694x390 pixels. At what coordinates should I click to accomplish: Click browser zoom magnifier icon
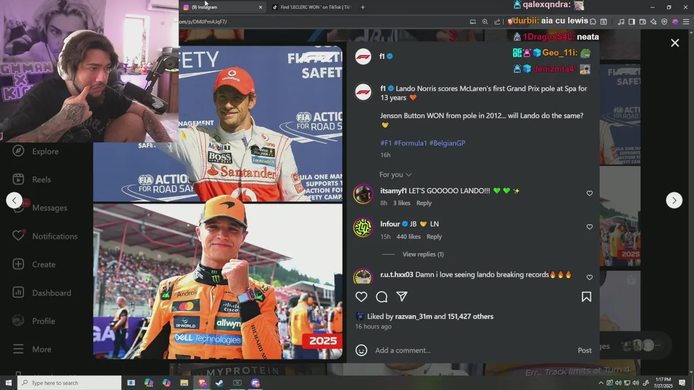coord(485,22)
